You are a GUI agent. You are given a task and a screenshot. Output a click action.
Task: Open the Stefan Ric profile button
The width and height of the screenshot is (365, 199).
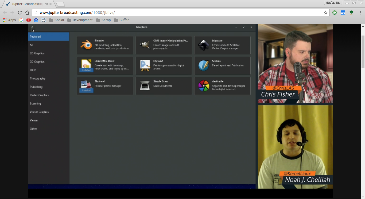tap(333, 3)
